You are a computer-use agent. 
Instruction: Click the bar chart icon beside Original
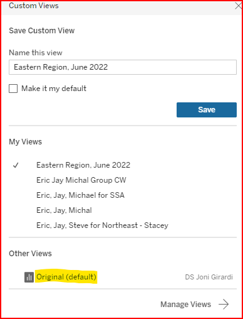tap(29, 277)
